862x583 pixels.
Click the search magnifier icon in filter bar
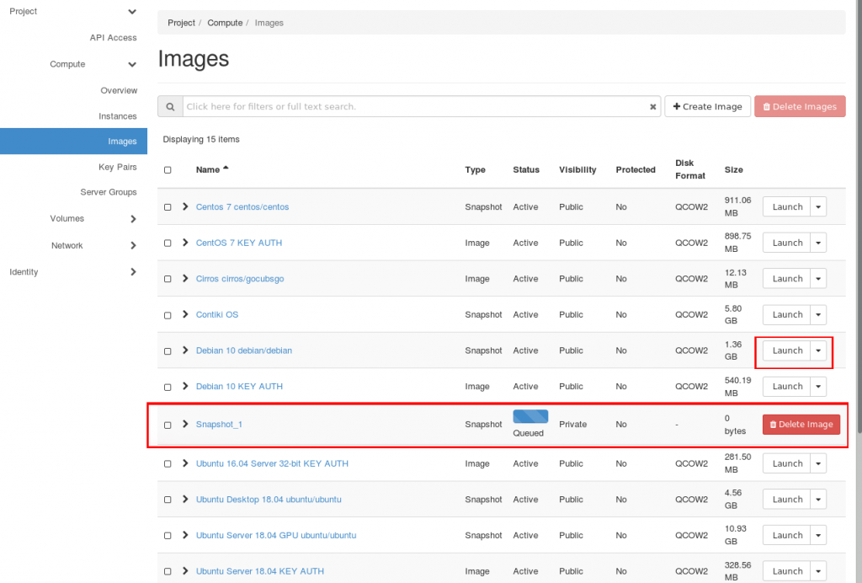tap(170, 107)
